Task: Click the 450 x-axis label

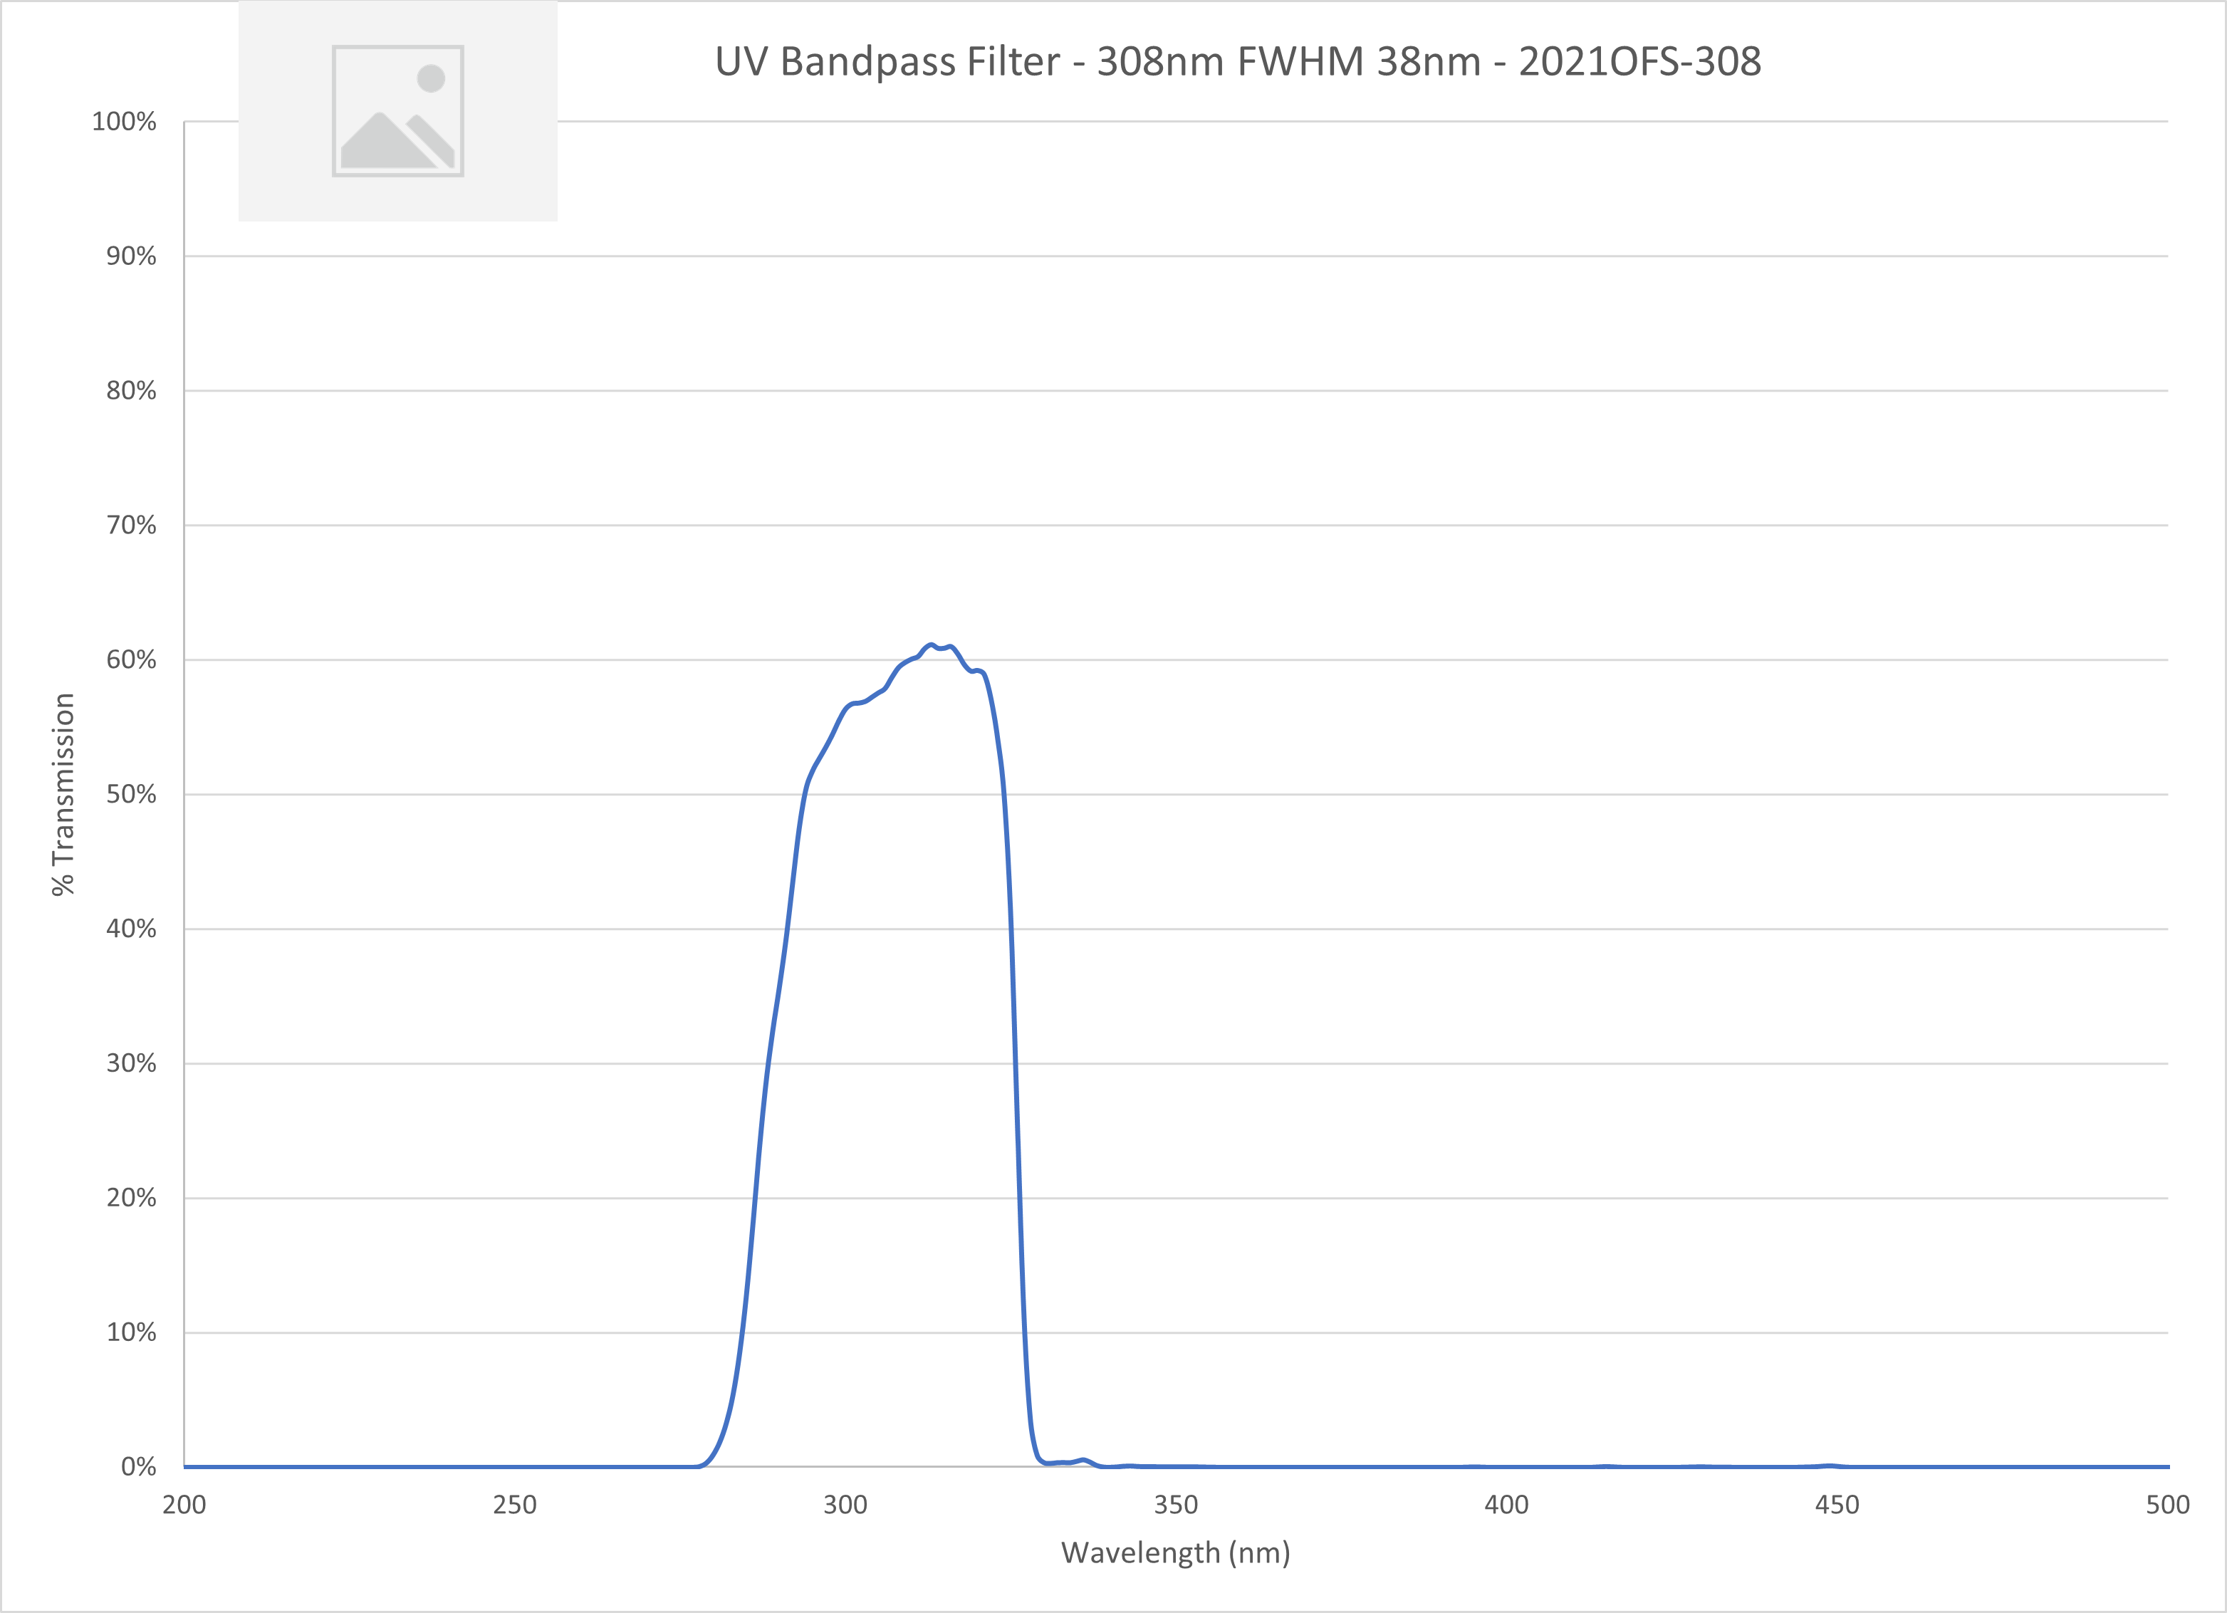Action: [x=1836, y=1505]
